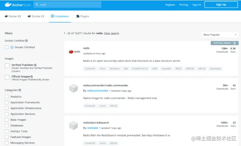Image resolution: width=241 pixels, height=146 pixels.
Task: Tick the Application Frameworks checkbox
Action: (x=7, y=102)
